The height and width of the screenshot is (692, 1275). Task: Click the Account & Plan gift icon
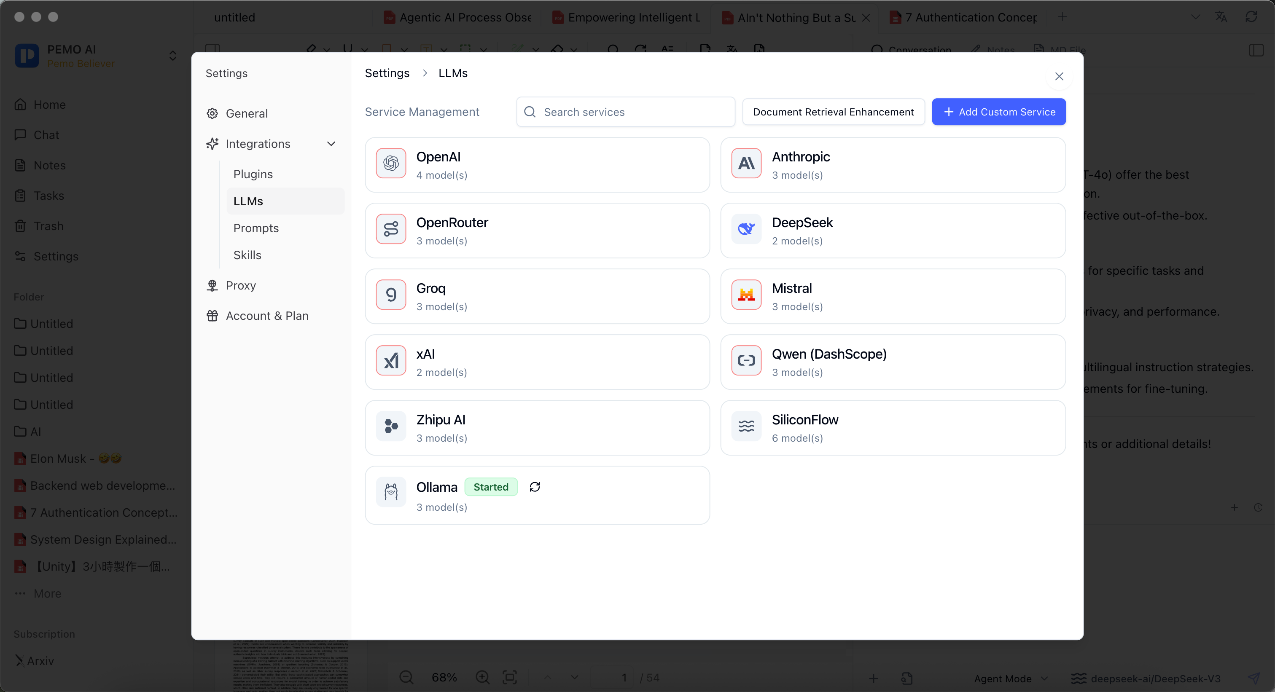(212, 316)
